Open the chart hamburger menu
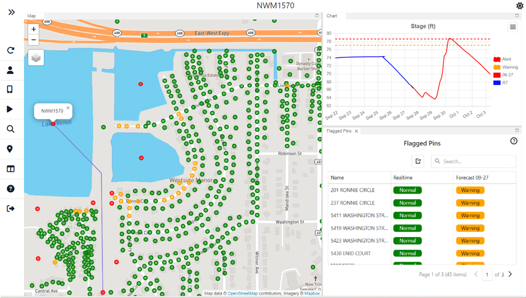 [513, 27]
